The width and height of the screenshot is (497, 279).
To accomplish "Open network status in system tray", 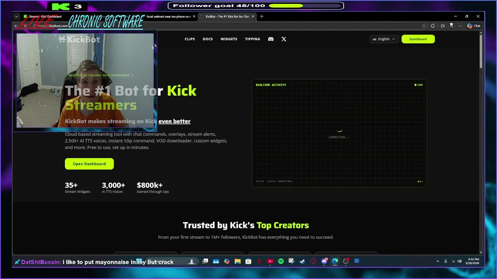I will [x=453, y=262].
